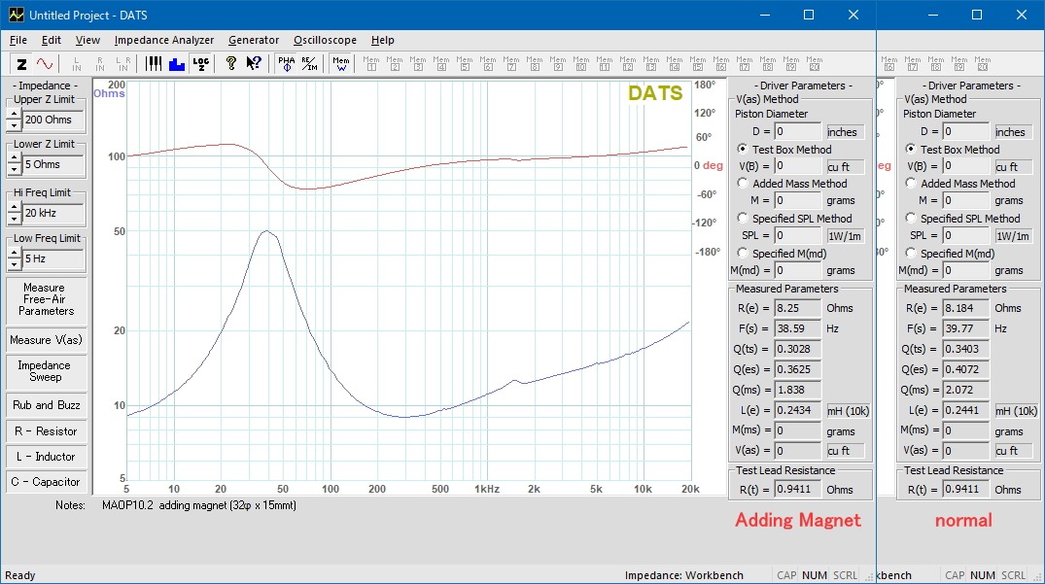The image size is (1045, 584).
Task: Open the File menu
Action: pos(18,40)
